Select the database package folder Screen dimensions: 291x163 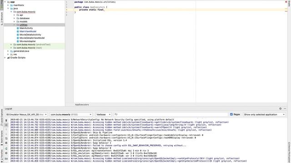point(24,18)
